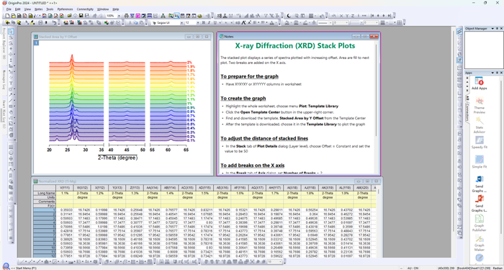Toggle bold text formatting

(204, 23)
